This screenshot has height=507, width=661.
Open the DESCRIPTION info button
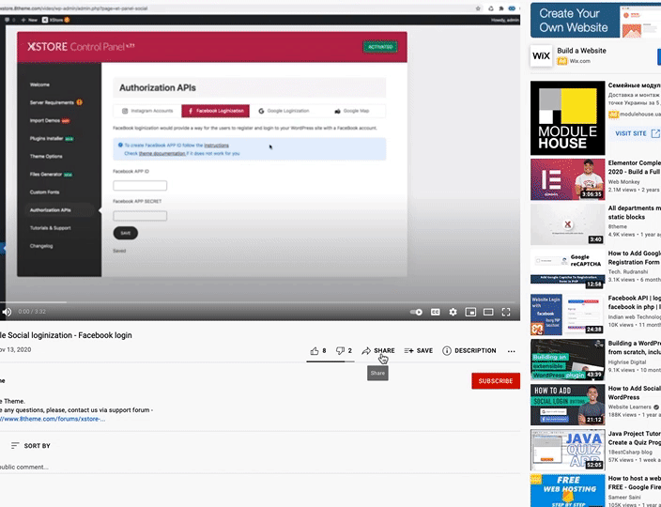[x=469, y=350]
